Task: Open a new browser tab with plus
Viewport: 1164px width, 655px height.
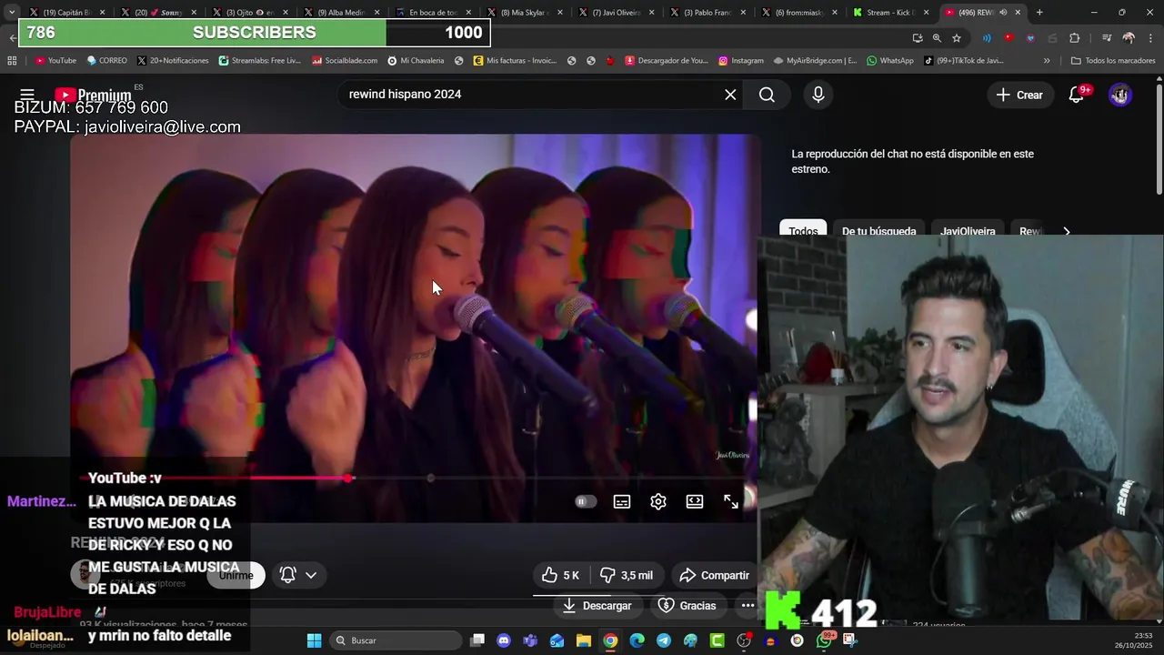Action: [1039, 13]
